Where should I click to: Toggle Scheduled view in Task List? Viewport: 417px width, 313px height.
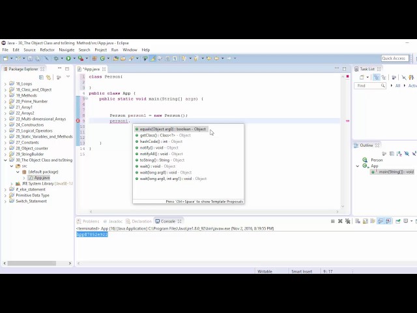384,77
